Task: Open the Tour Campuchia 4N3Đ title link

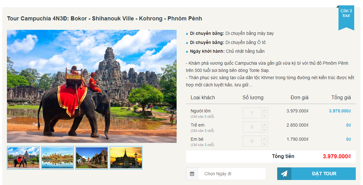Action: (x=105, y=19)
